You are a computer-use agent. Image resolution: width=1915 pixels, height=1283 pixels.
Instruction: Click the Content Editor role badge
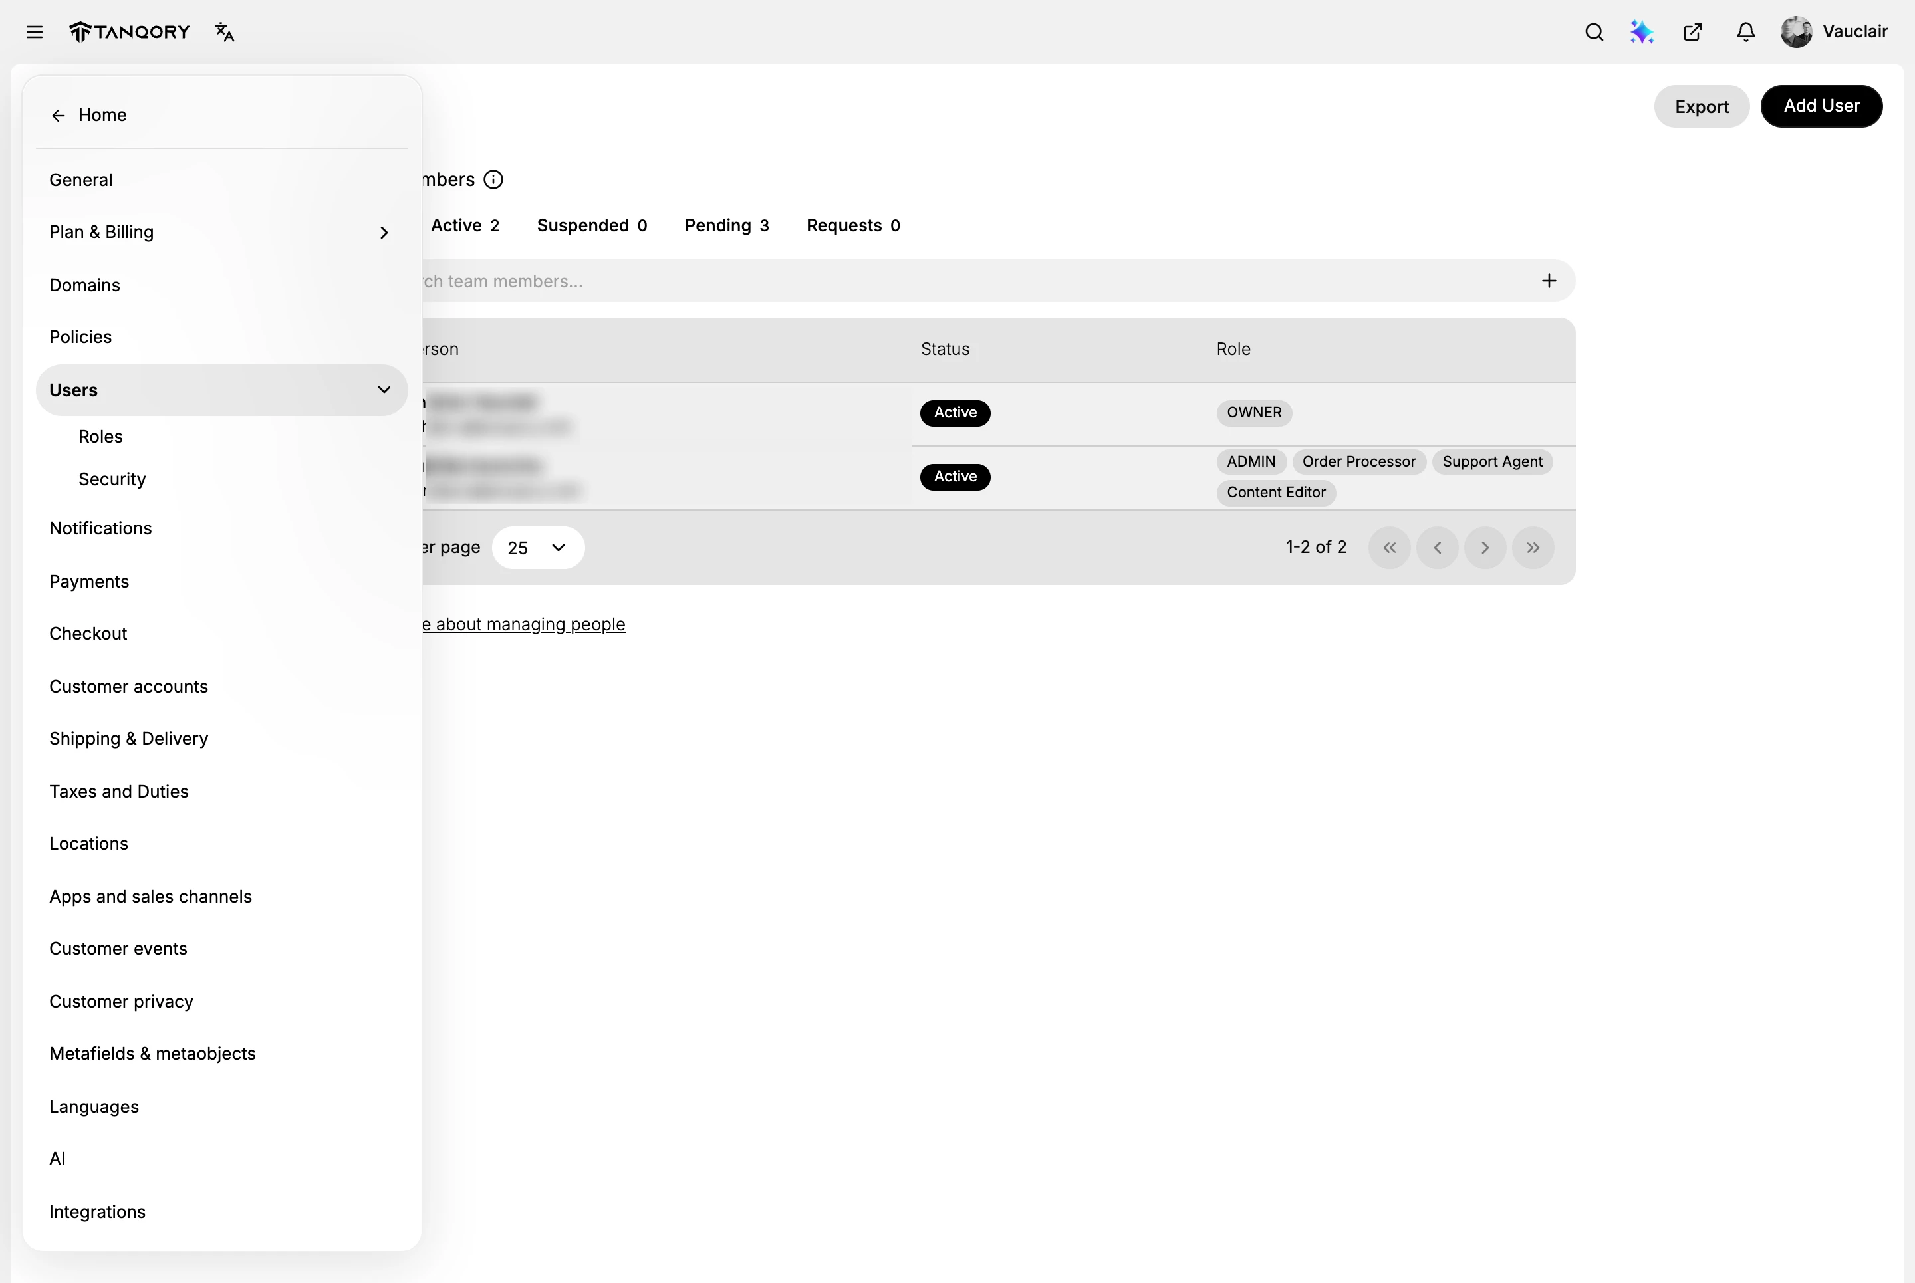(1276, 493)
